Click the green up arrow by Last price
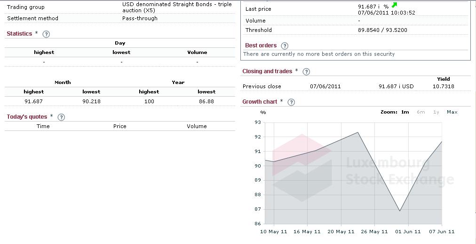Viewport: 476px width, 244px height. [394, 6]
